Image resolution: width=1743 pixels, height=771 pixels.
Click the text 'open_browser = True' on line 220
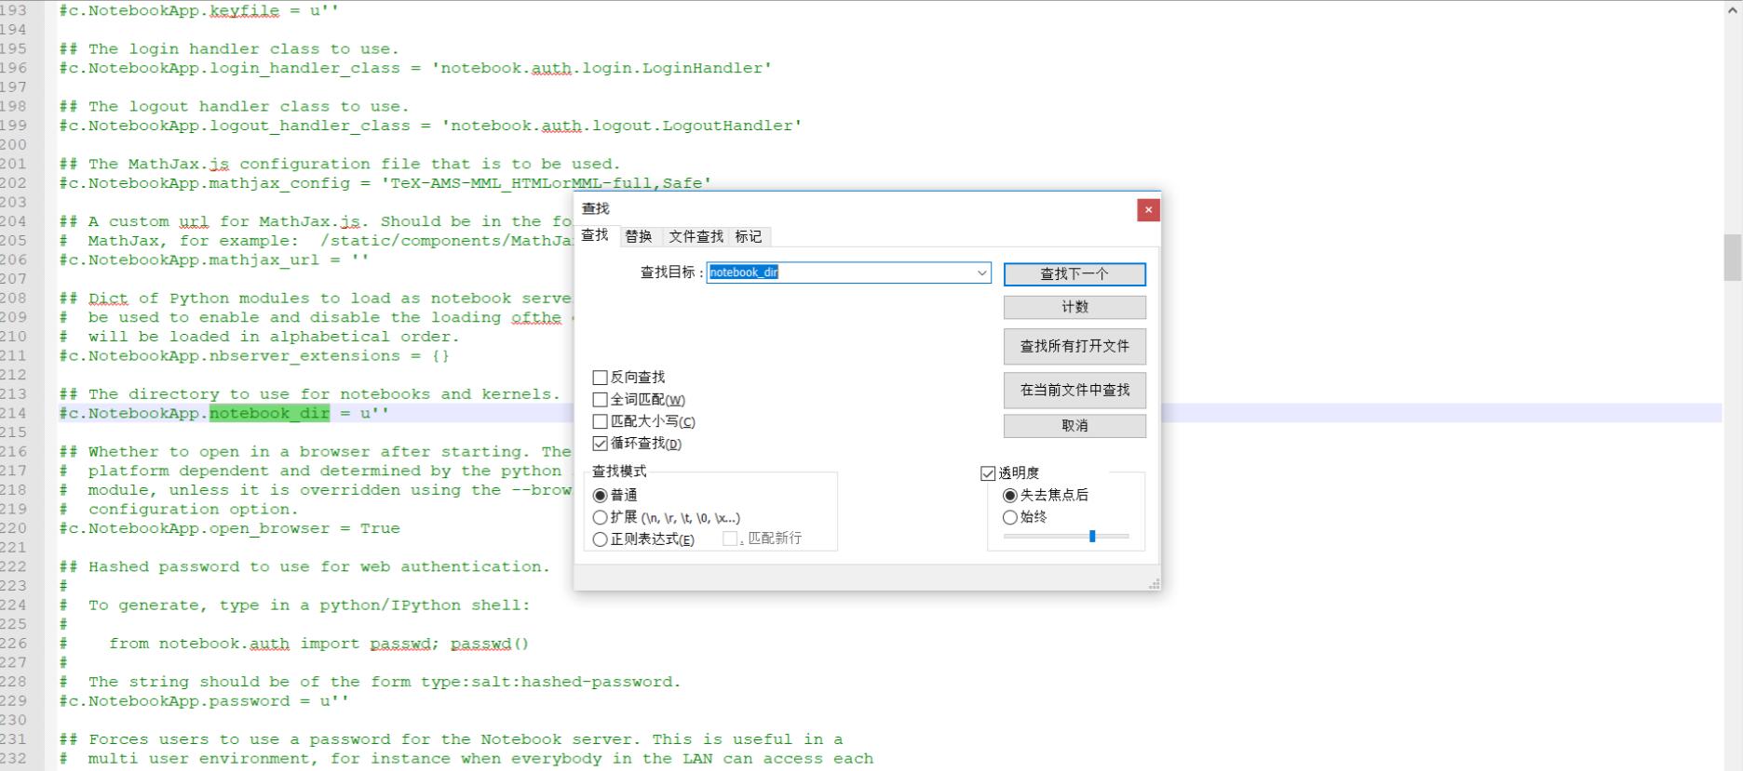click(305, 528)
